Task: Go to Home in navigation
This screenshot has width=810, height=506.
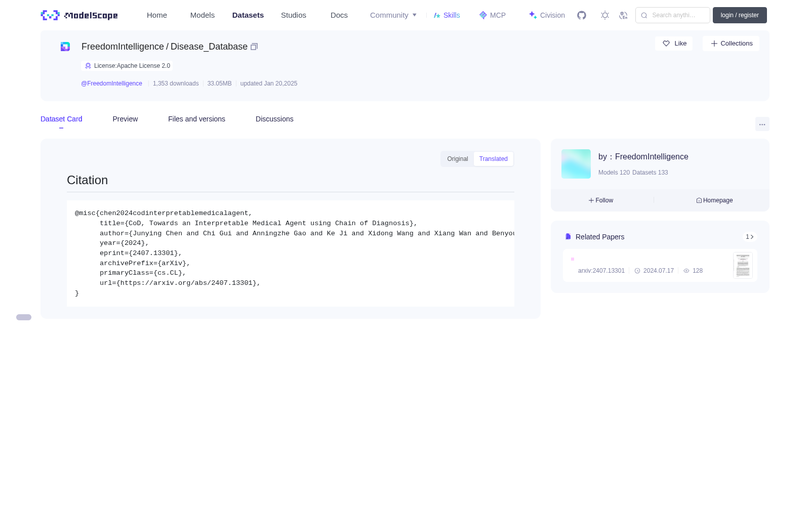Action: tap(157, 15)
